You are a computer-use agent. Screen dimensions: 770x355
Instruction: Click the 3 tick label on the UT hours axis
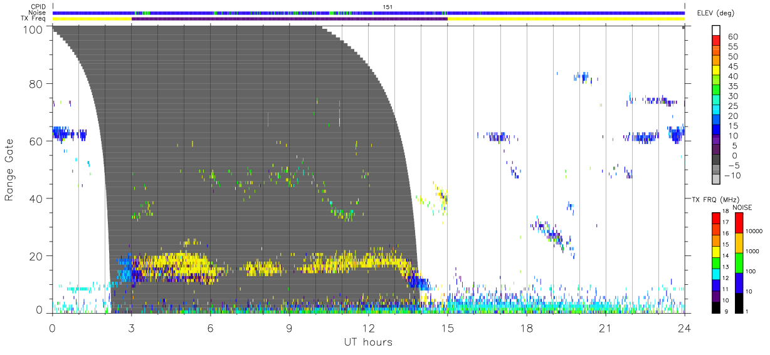click(x=131, y=328)
